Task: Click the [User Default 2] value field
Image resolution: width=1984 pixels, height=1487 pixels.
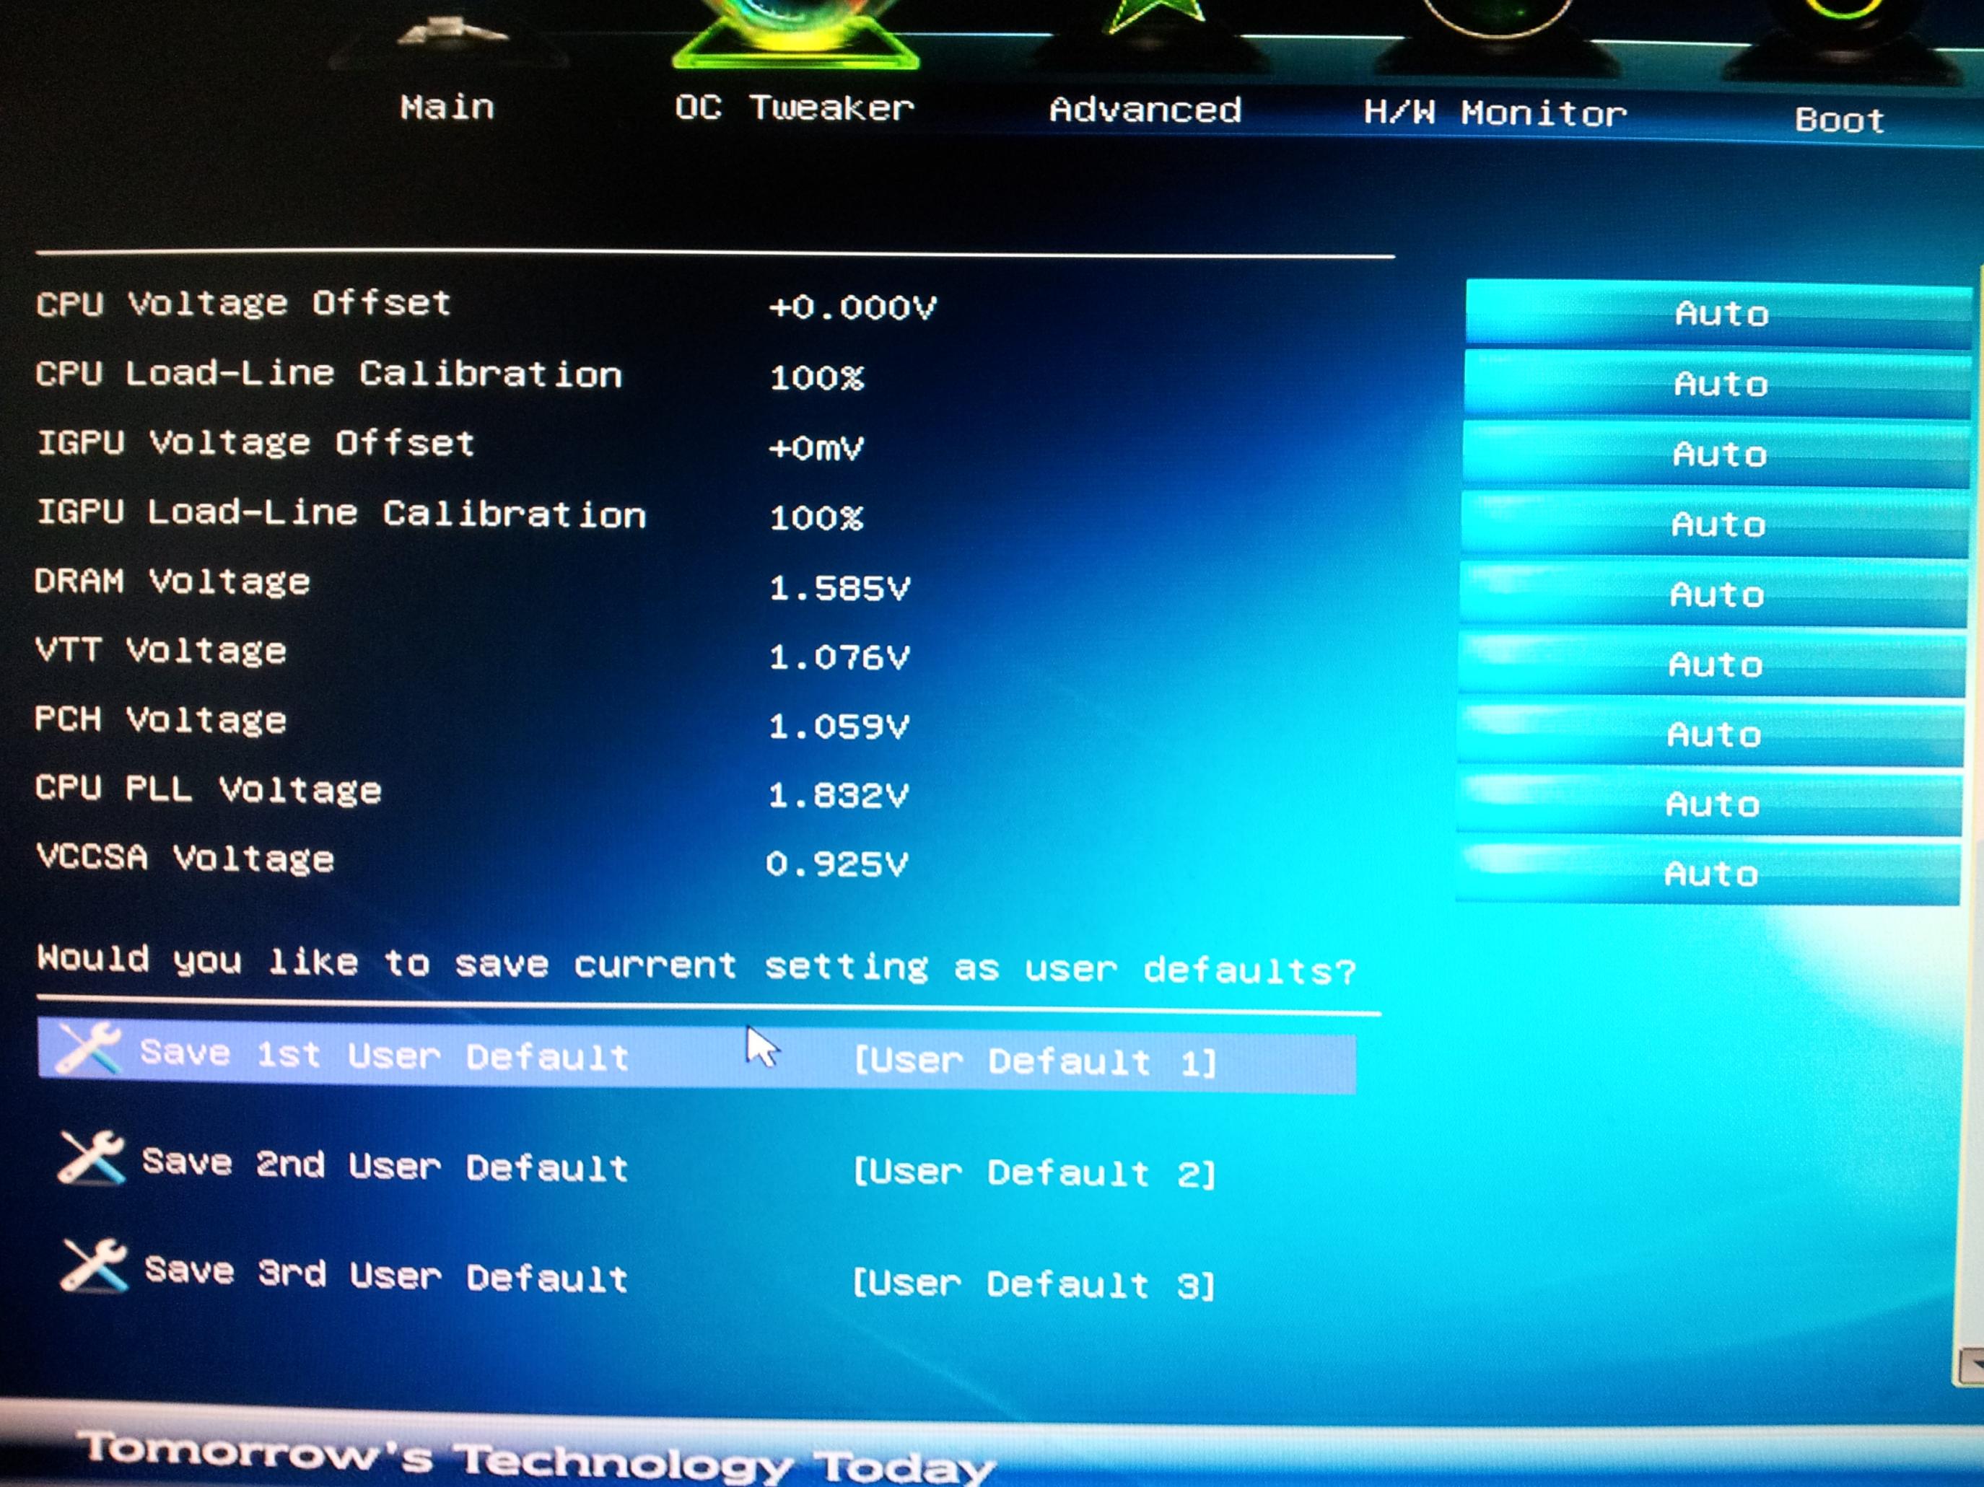Action: coord(1034,1173)
